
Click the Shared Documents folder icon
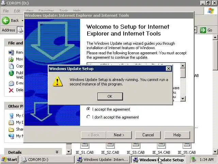[11, 129]
